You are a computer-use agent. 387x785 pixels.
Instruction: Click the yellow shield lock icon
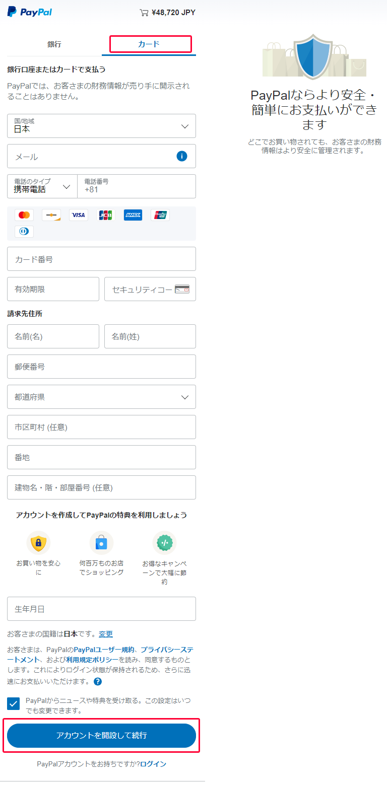pos(38,543)
